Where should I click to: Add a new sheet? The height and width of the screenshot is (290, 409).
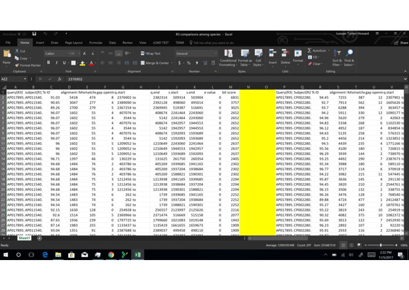[x=39, y=238]
